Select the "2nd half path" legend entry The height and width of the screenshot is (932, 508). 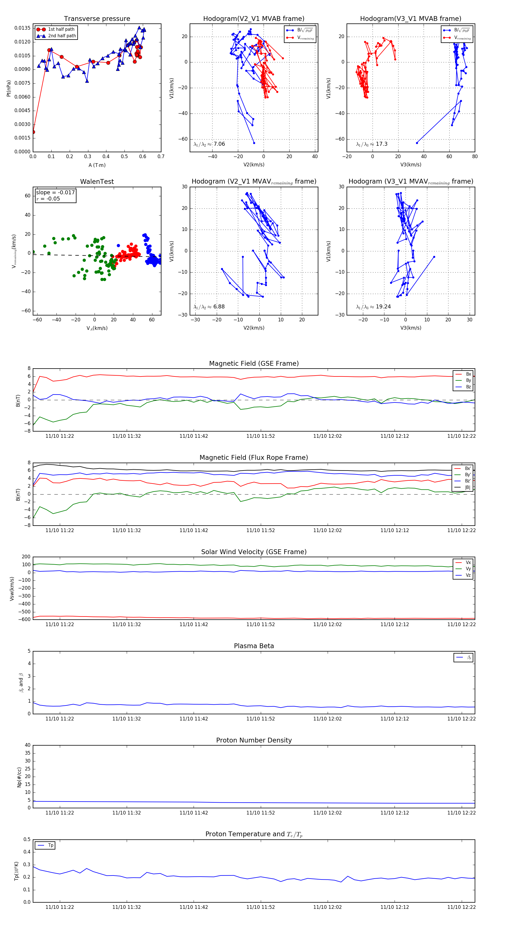[x=56, y=36]
